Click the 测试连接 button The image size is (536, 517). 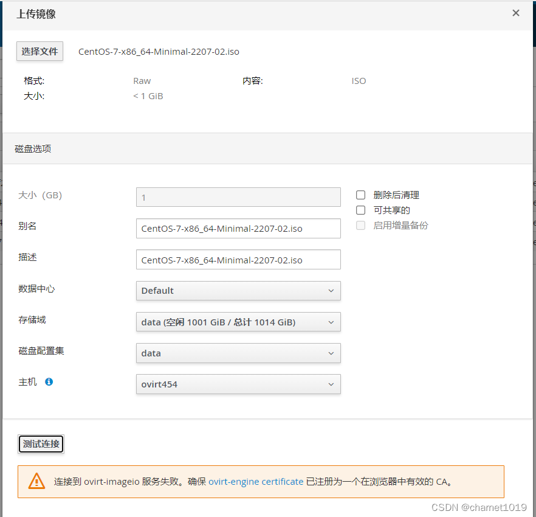(41, 444)
